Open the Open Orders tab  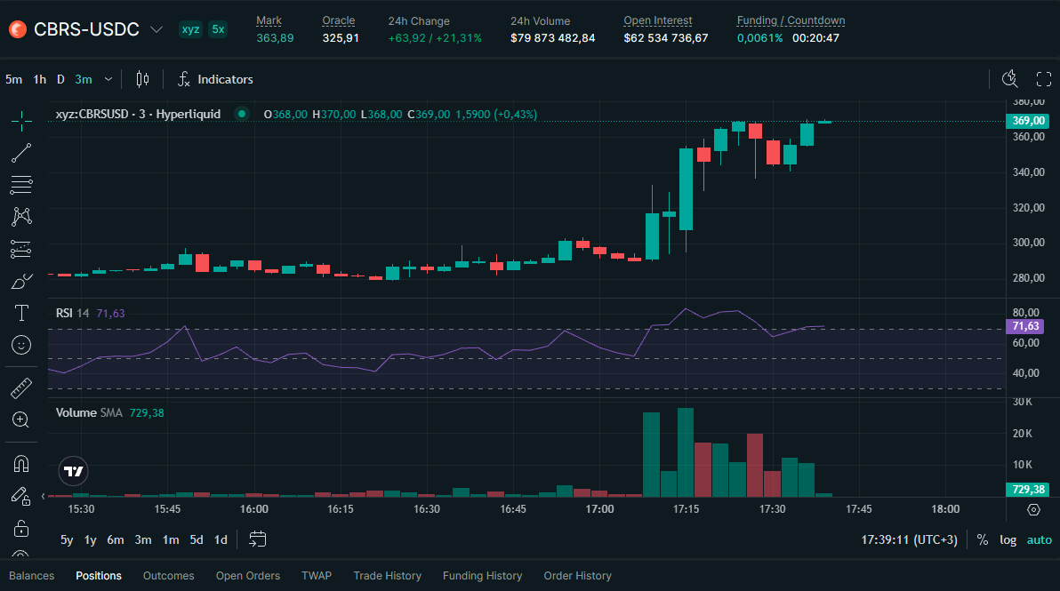pyautogui.click(x=247, y=576)
